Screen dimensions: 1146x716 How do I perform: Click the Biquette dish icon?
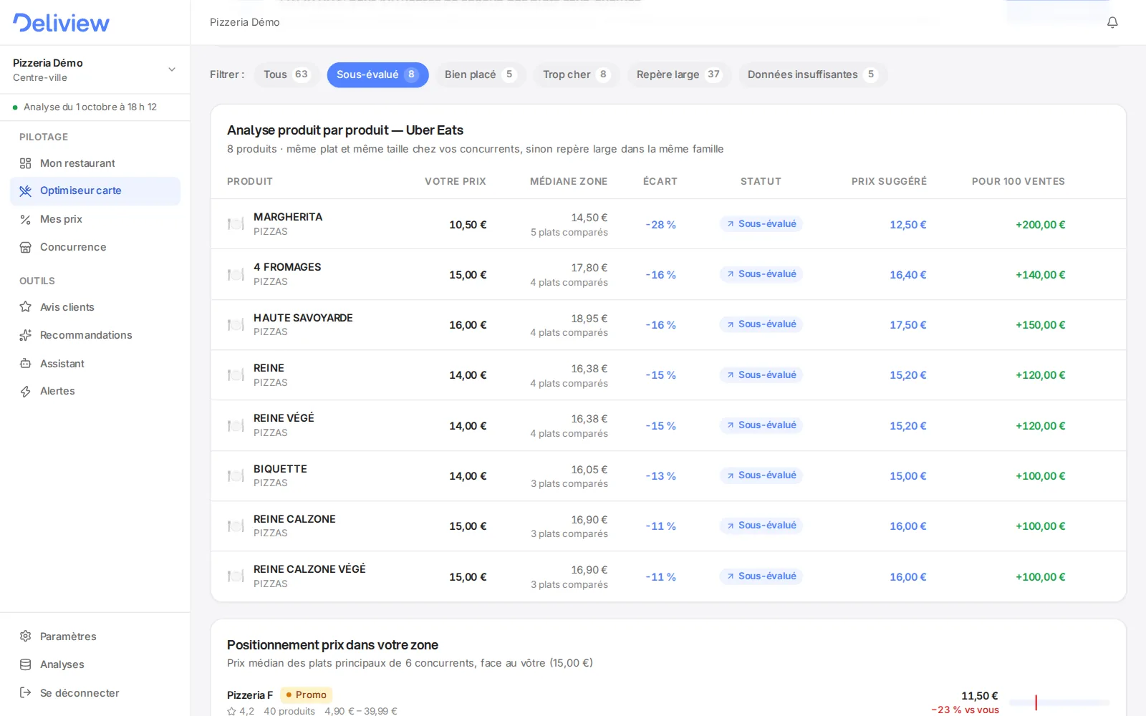click(x=236, y=476)
